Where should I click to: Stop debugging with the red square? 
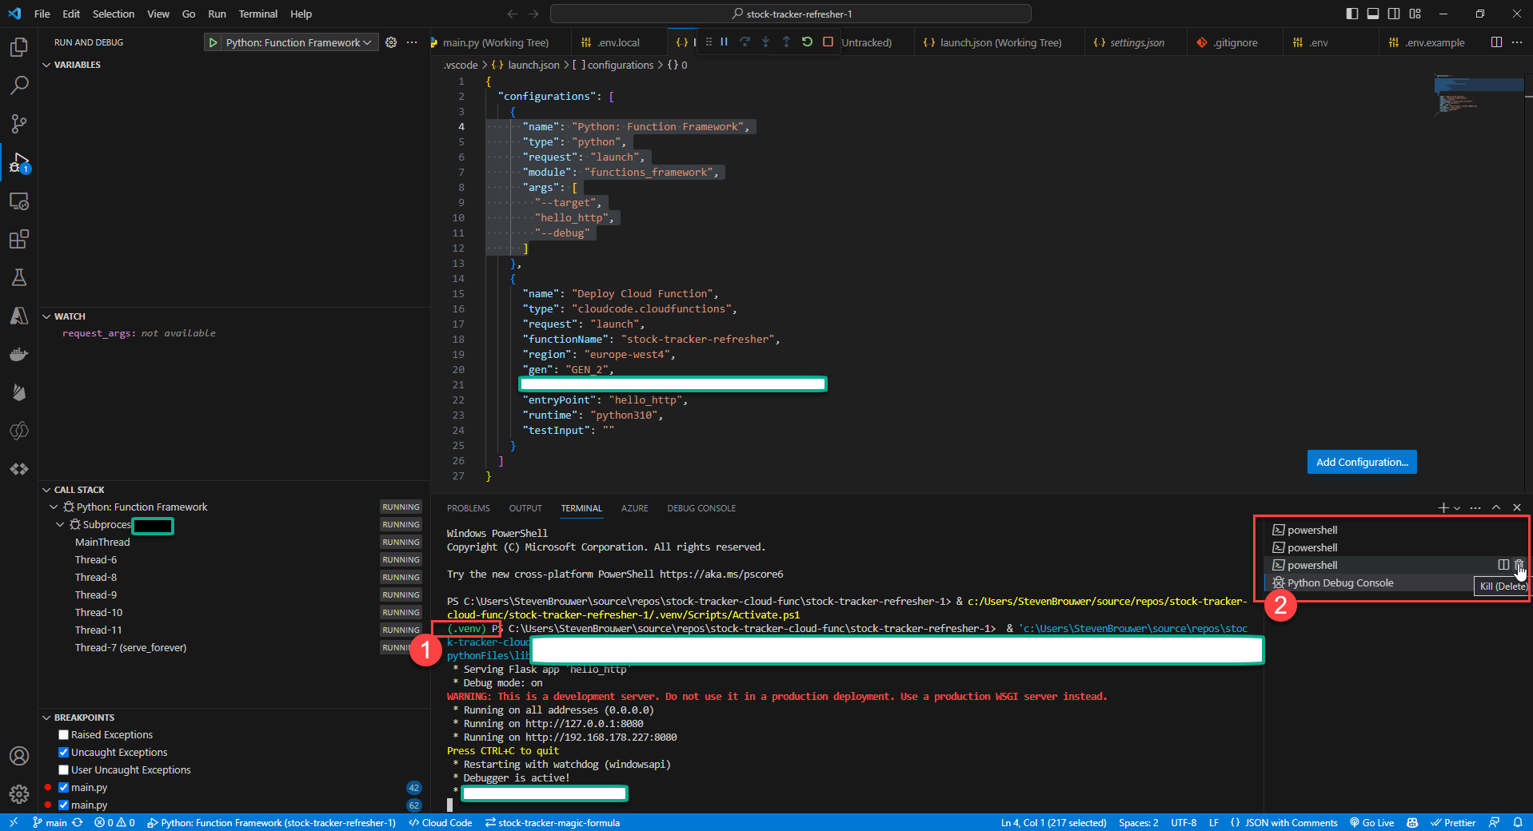click(828, 42)
